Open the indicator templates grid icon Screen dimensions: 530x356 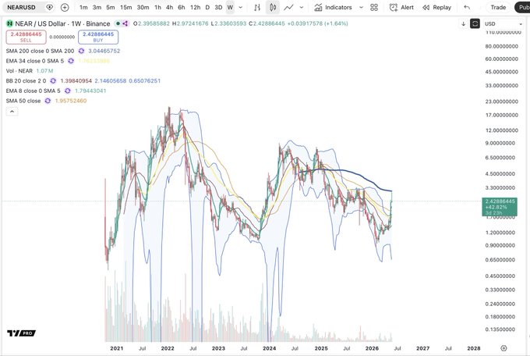tap(374, 7)
